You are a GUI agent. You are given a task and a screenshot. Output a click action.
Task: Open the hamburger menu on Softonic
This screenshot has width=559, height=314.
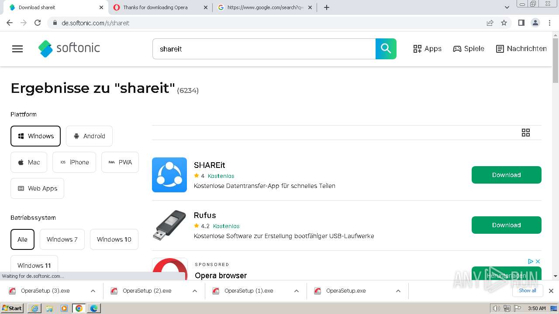pos(17,49)
